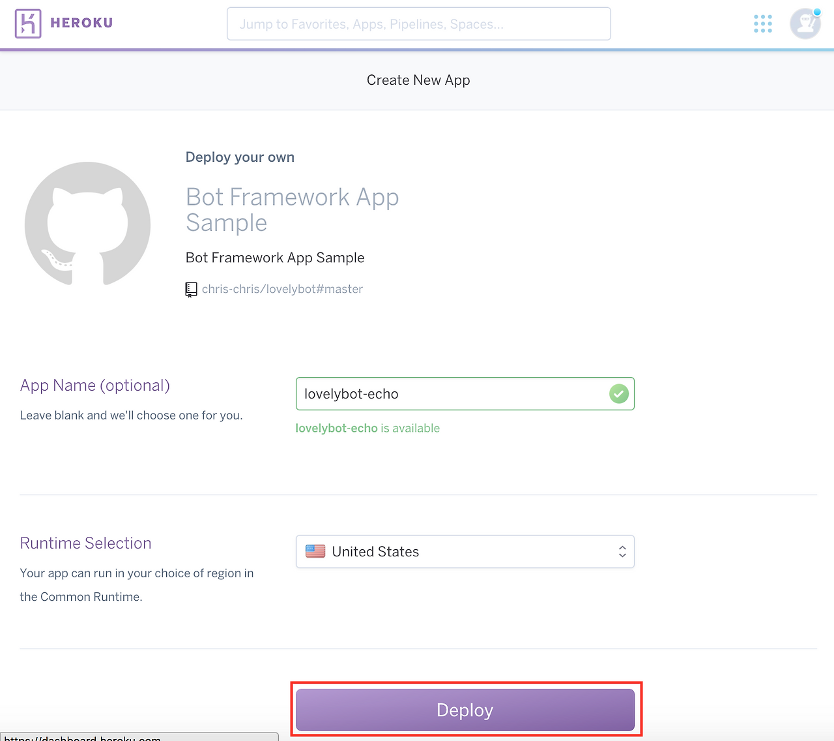Image resolution: width=834 pixels, height=741 pixels.
Task: Click the repository book icon beside chris-chris/lovelybot
Action: coord(191,289)
